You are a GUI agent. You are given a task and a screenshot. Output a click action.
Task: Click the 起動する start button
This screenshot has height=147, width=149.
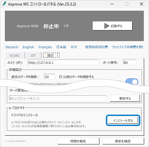click(x=112, y=26)
